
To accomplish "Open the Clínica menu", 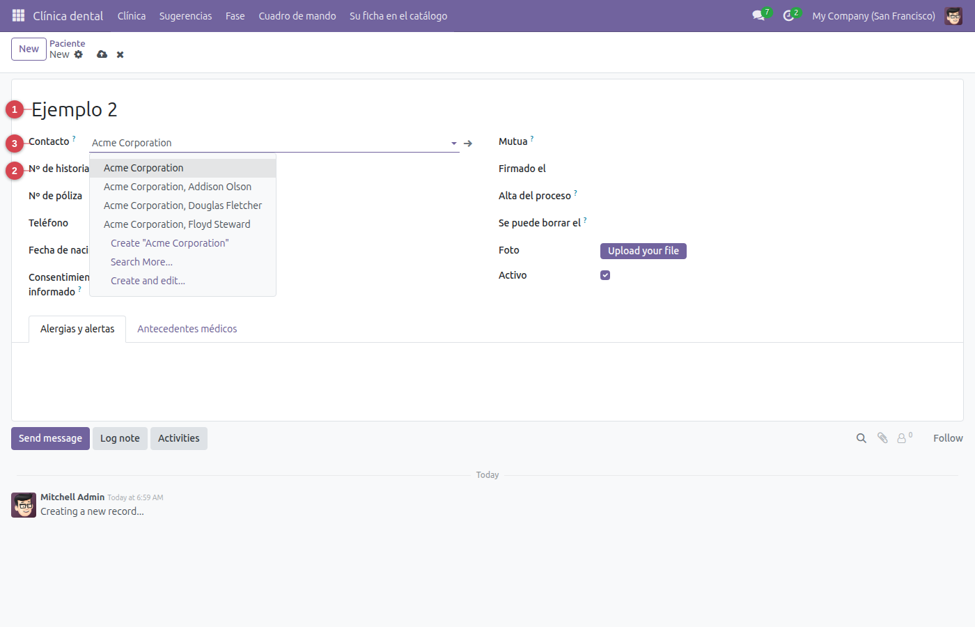I will pos(132,15).
